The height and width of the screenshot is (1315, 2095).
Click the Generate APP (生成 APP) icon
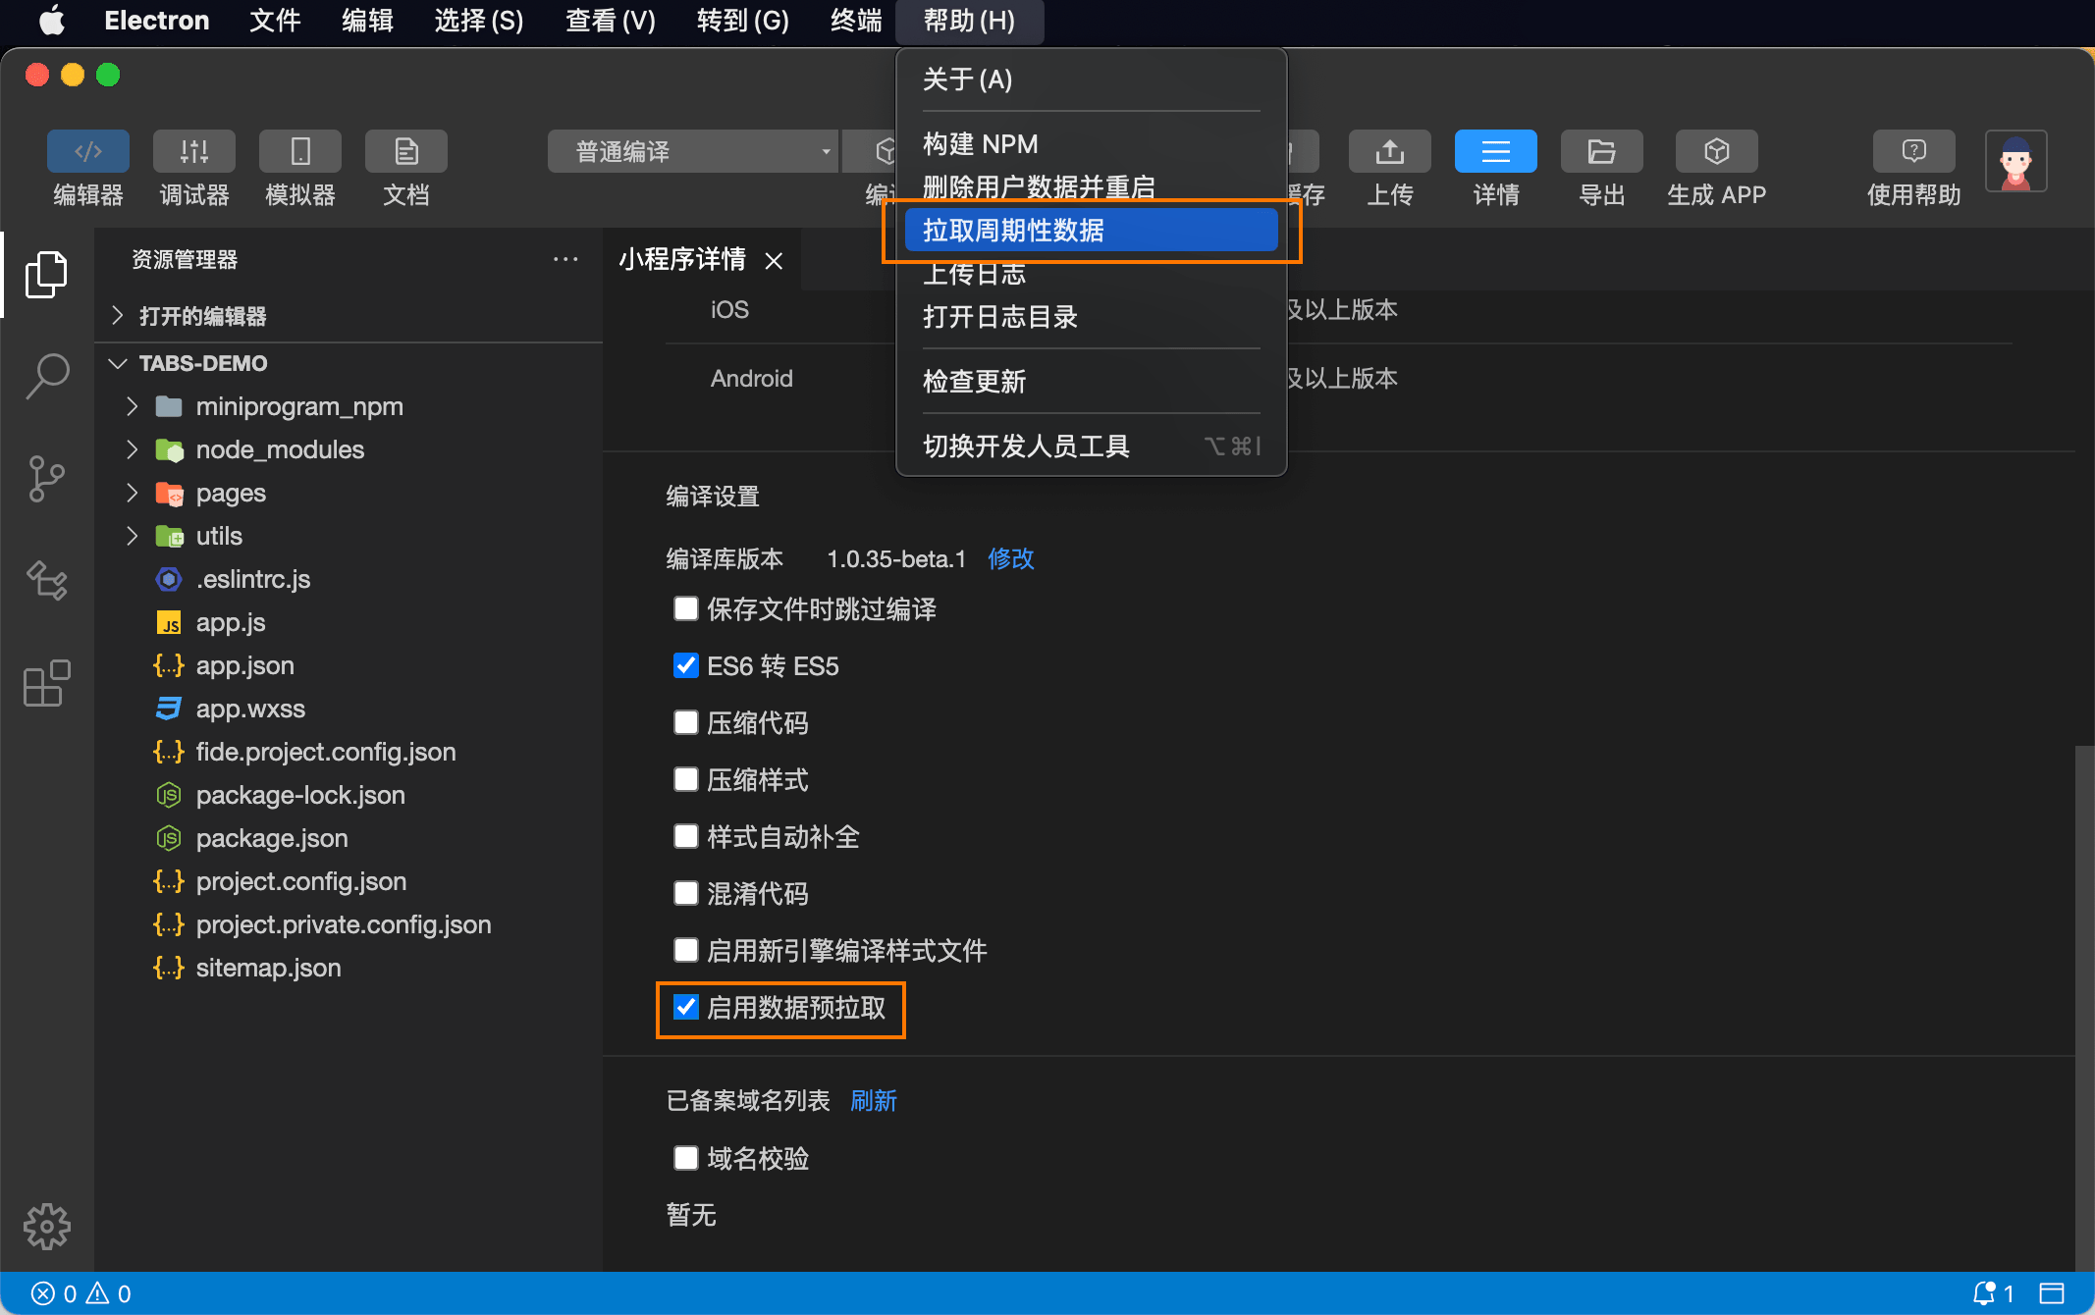pyautogui.click(x=1716, y=152)
